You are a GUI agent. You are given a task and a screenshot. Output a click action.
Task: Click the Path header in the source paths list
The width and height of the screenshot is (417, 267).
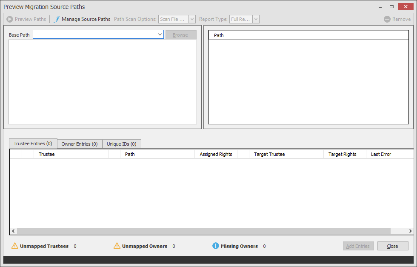coord(308,35)
